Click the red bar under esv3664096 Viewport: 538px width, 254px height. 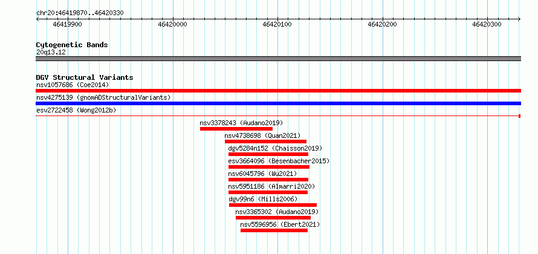click(x=269, y=167)
